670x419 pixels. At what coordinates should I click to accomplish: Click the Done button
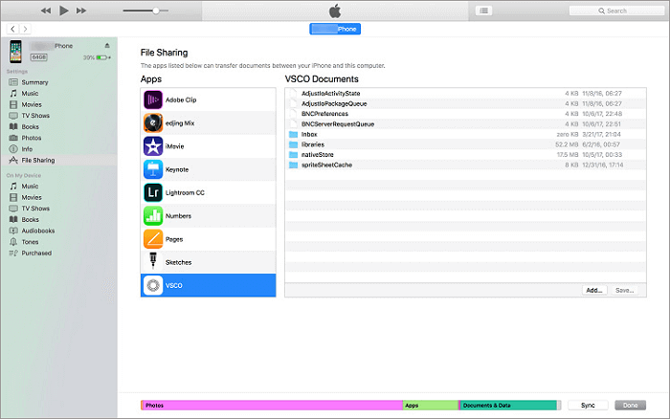click(630, 406)
